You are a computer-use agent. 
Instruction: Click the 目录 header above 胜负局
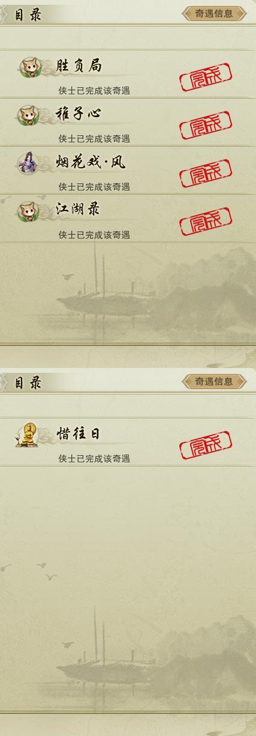tap(28, 15)
